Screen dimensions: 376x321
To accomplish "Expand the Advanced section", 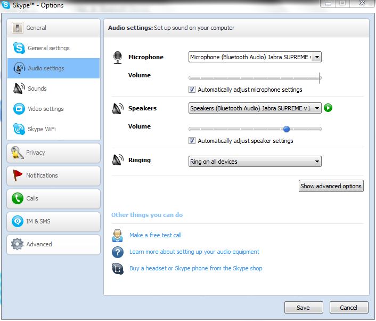I will coord(53,244).
